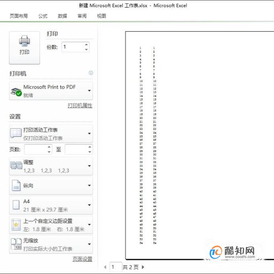Open the Page Setup link
The width and height of the screenshot is (274, 274).
[x=82, y=259]
